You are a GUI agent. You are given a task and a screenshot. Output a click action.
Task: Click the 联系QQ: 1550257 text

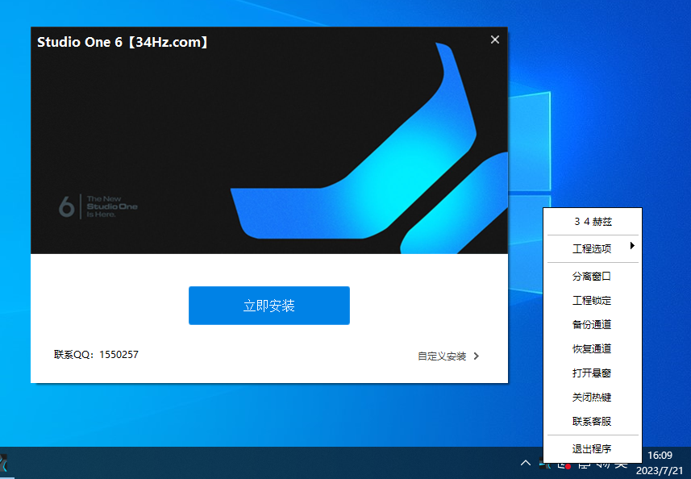coord(96,355)
